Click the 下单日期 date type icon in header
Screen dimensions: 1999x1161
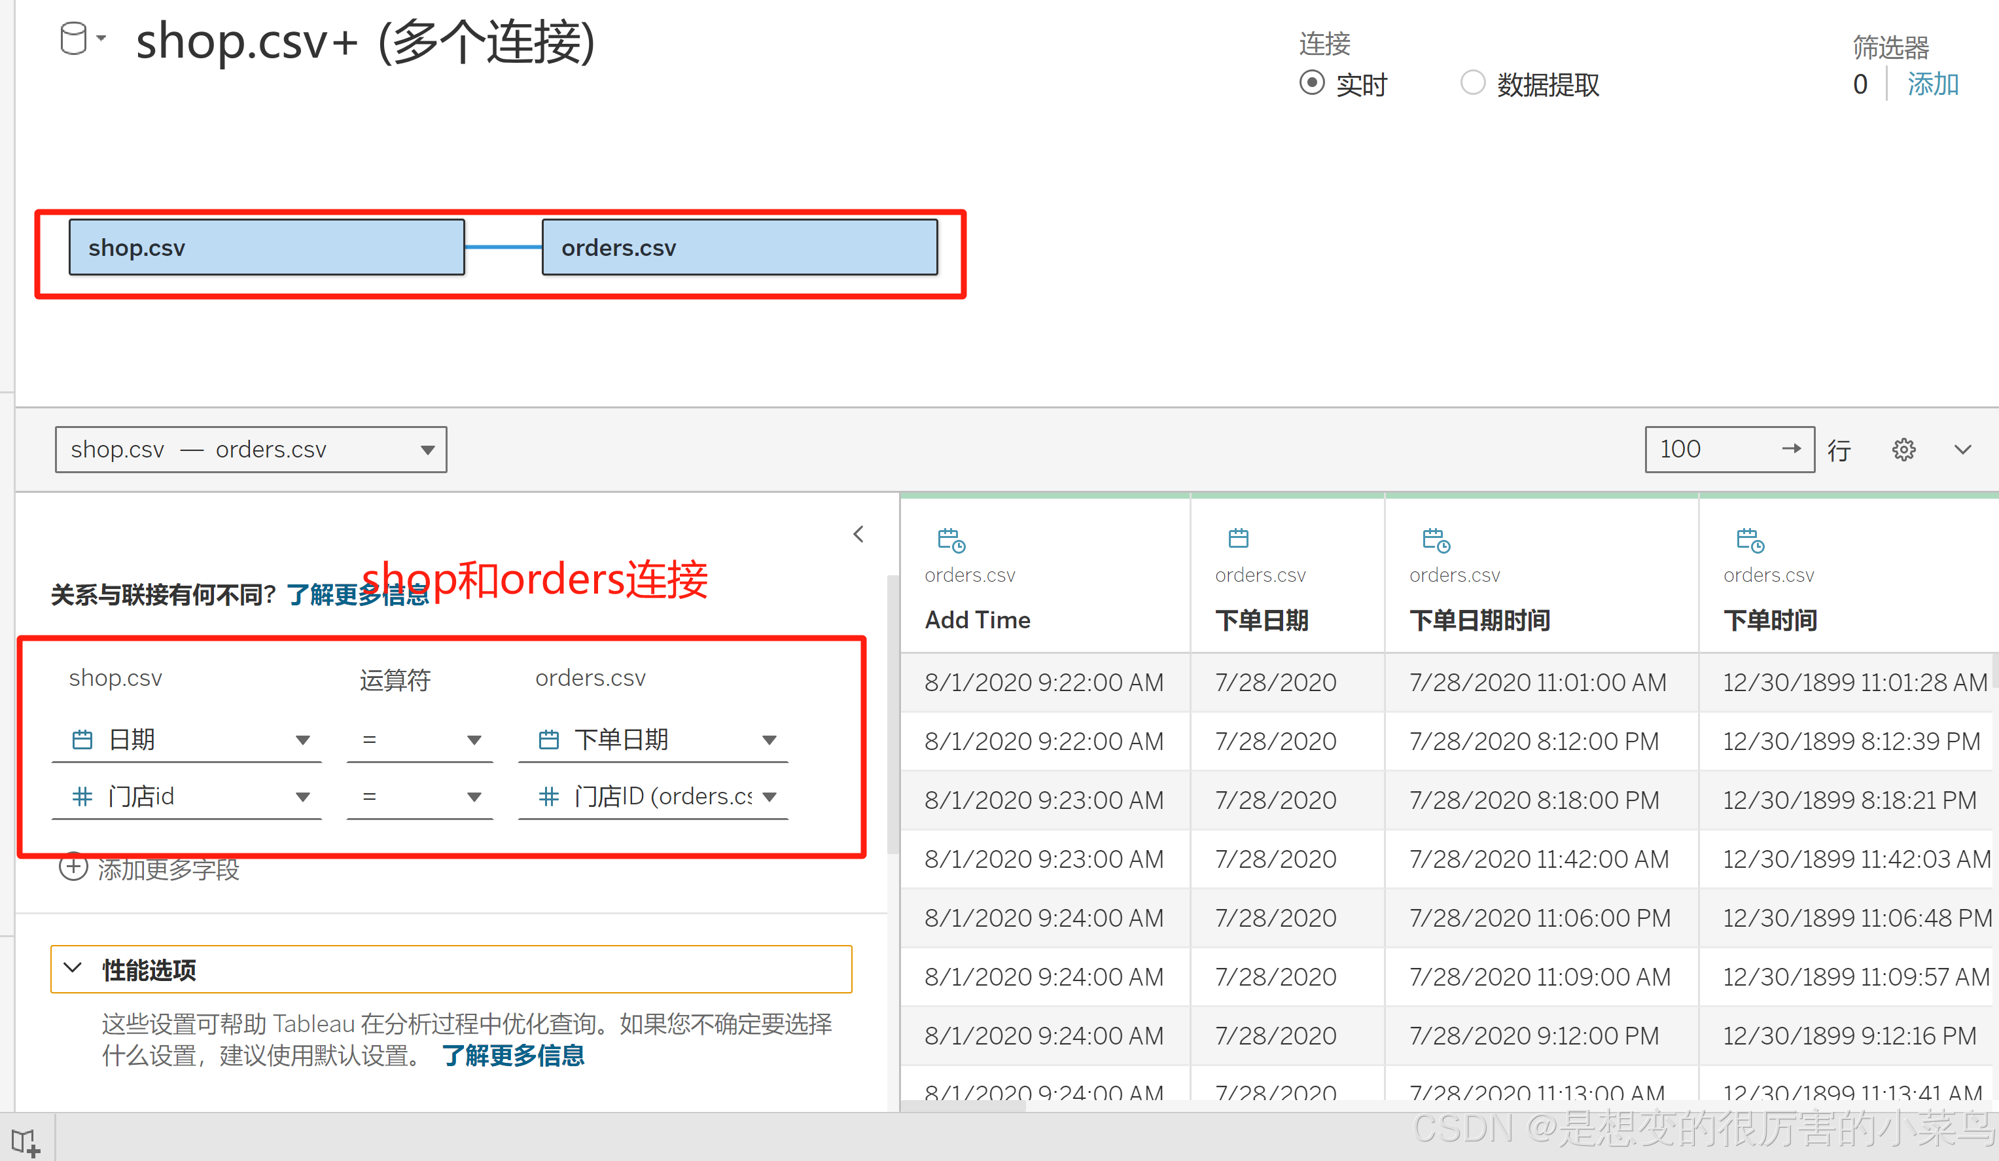[1237, 539]
